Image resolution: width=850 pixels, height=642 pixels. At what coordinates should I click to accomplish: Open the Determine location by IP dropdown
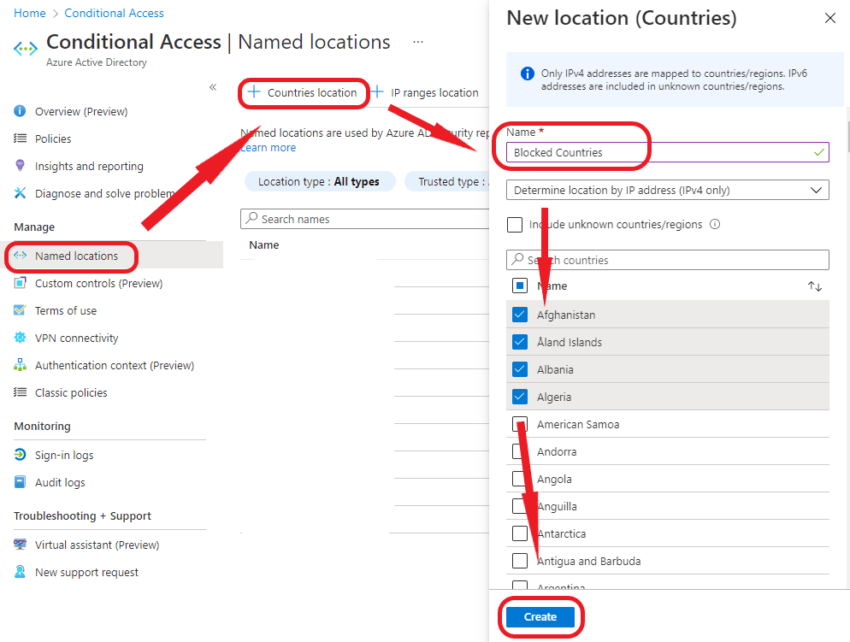click(x=667, y=190)
